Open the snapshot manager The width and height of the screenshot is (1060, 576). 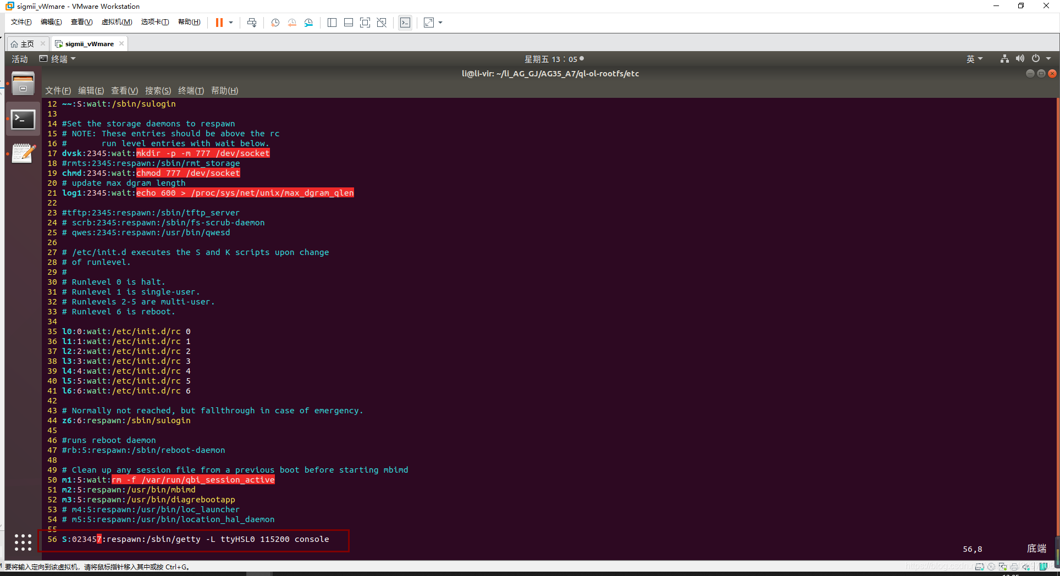coord(308,23)
